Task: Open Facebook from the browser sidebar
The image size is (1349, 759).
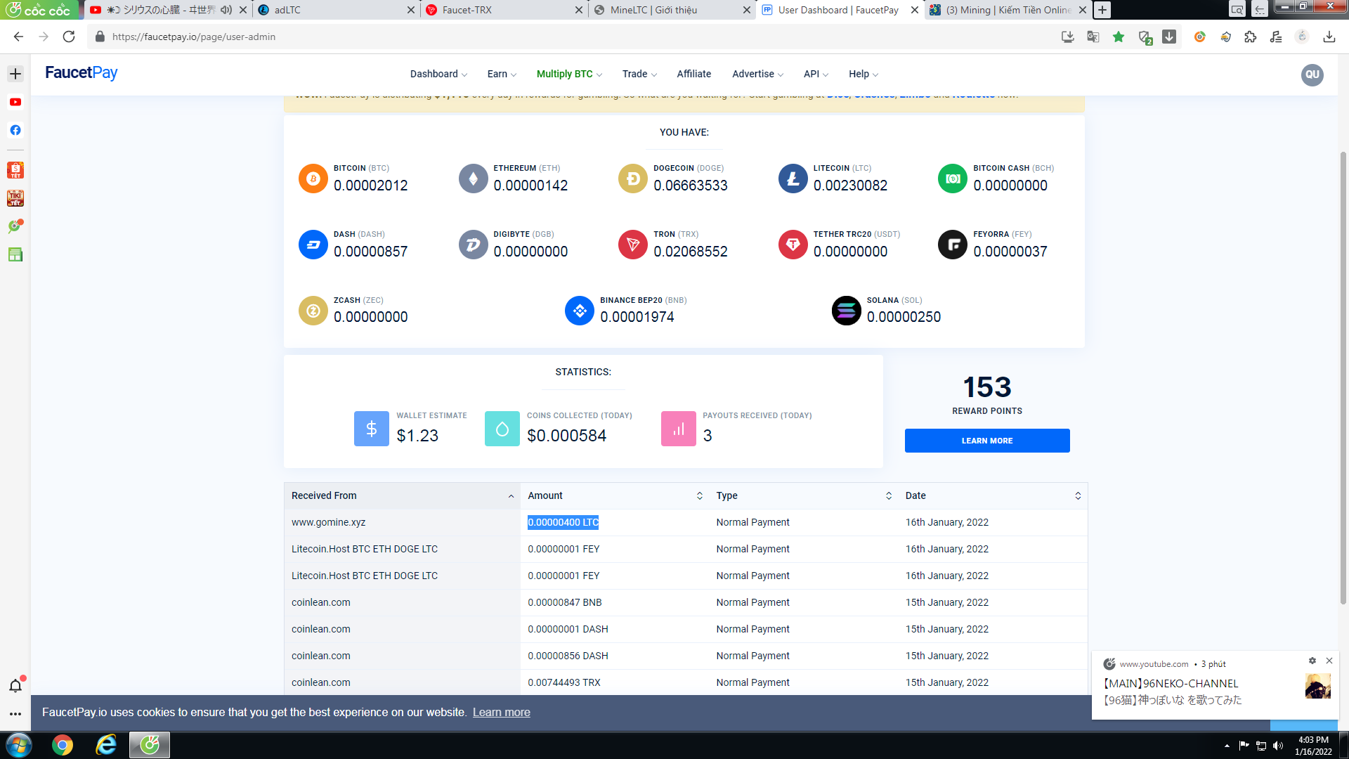Action: tap(15, 130)
